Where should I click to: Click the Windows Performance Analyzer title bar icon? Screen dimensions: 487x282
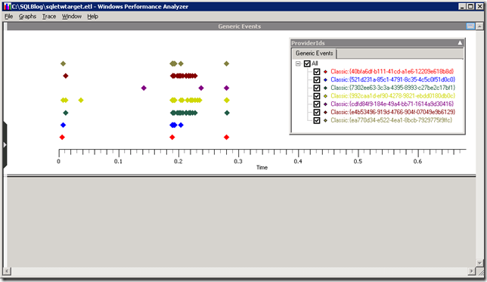tap(7, 6)
